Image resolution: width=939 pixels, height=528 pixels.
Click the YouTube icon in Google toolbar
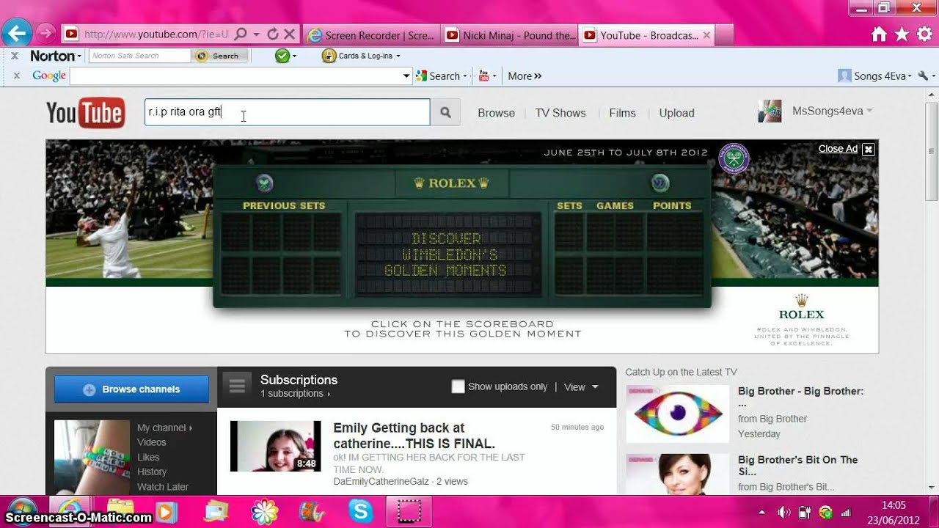(x=484, y=76)
